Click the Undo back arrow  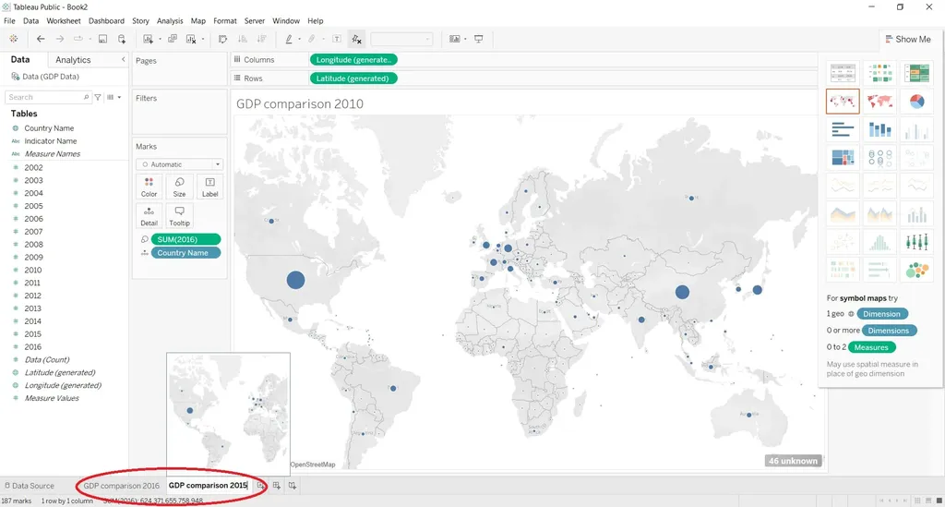pyautogui.click(x=41, y=39)
